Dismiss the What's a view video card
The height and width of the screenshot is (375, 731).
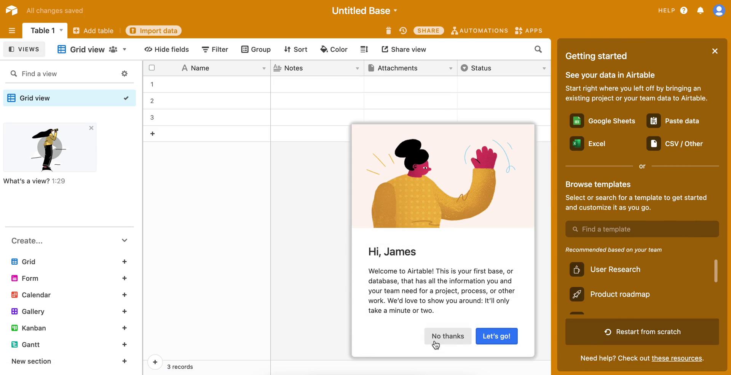pos(91,128)
